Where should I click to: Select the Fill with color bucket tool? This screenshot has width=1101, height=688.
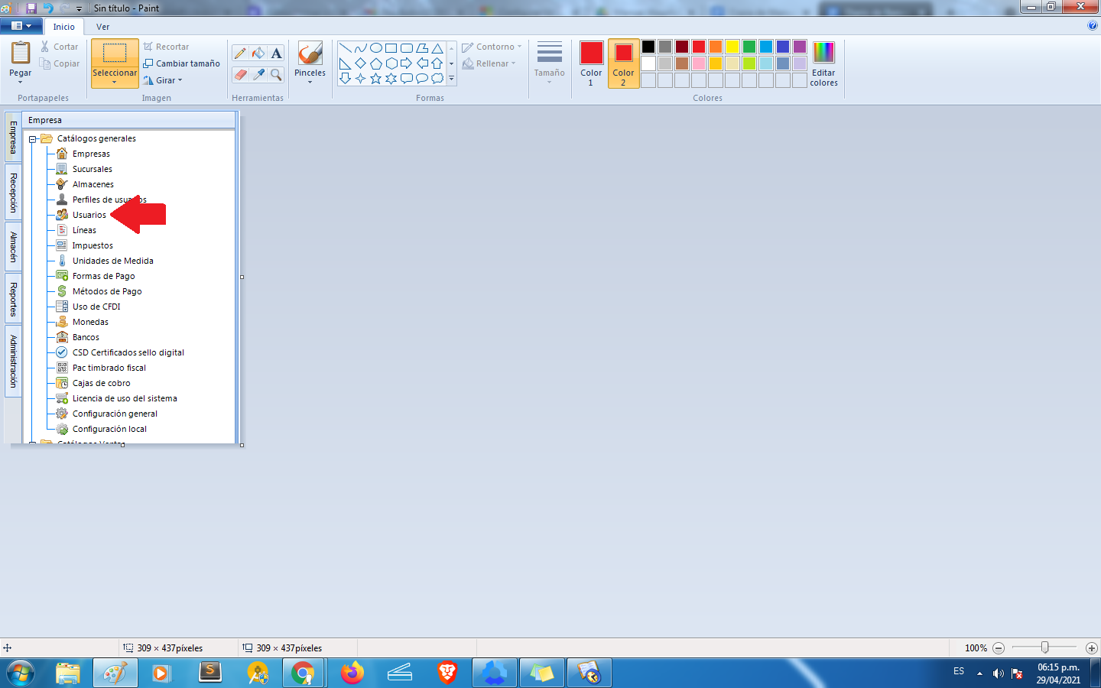pyautogui.click(x=258, y=54)
